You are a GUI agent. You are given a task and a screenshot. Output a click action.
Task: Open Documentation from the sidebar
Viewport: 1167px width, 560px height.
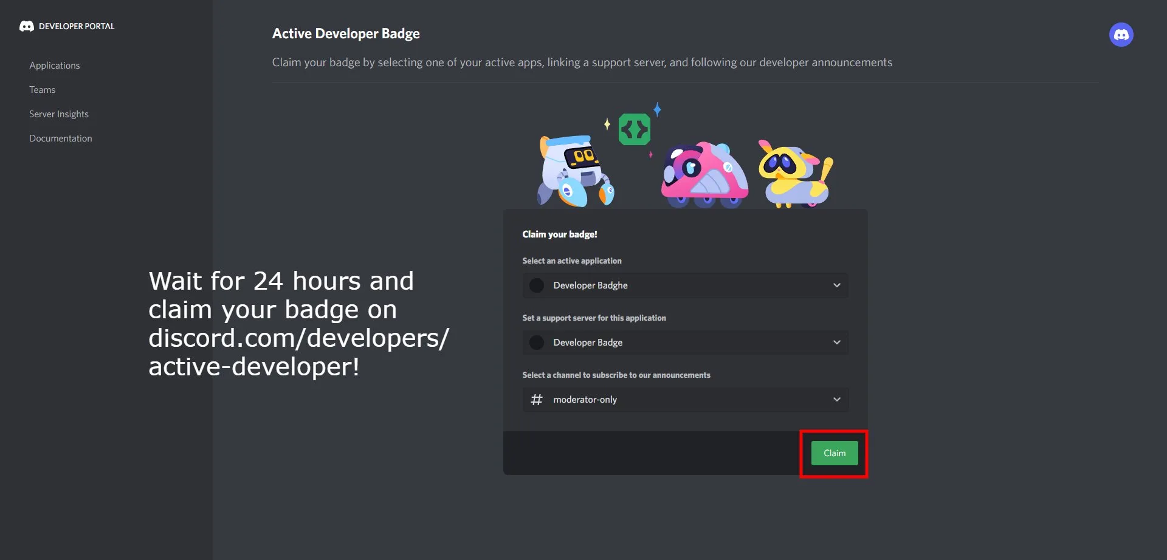tap(61, 138)
